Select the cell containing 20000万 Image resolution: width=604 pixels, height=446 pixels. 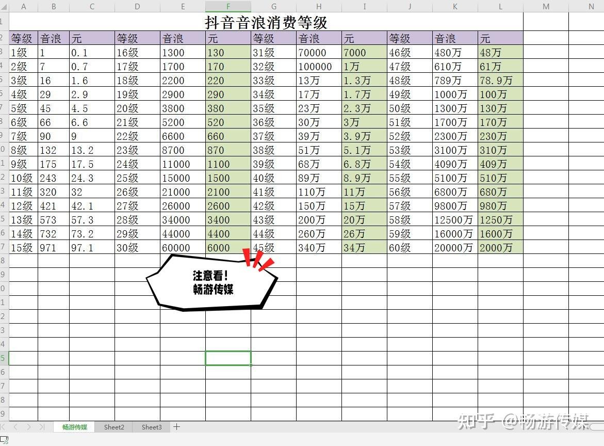click(455, 247)
